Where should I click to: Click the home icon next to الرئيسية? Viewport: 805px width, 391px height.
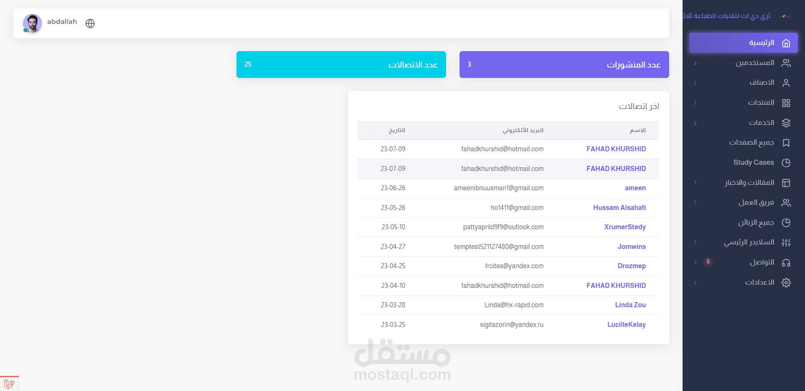tap(786, 43)
